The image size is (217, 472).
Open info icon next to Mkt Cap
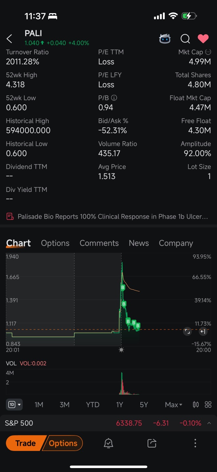(x=208, y=52)
